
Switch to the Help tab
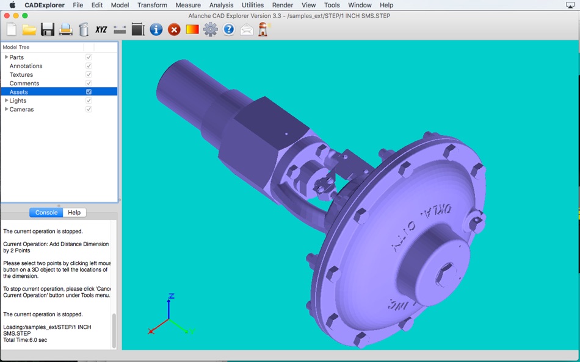tap(74, 213)
